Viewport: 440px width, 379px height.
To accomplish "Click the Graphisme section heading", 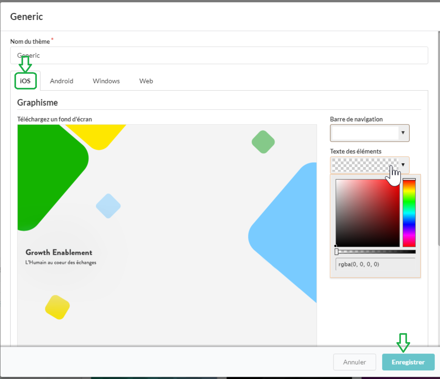I will (x=37, y=103).
